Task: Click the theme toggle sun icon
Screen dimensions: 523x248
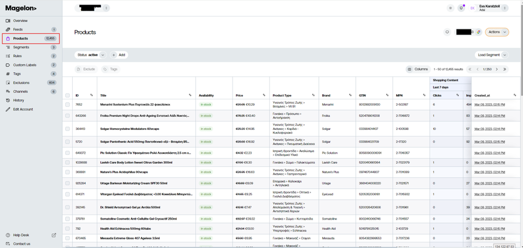Action: pos(450,8)
